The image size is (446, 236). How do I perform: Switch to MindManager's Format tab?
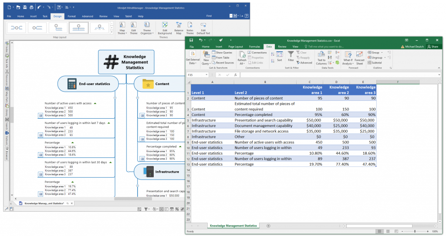pyautogui.click(x=72, y=16)
